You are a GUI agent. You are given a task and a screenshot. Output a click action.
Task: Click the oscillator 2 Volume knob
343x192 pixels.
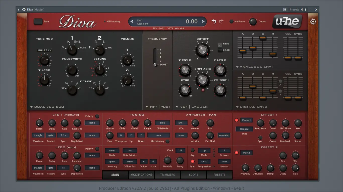point(127,80)
